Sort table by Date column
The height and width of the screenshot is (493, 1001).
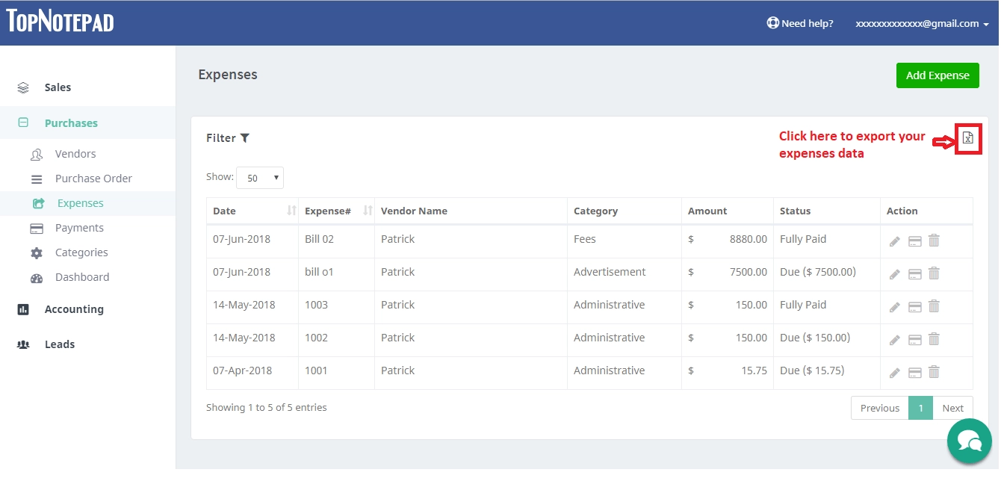tap(252, 211)
